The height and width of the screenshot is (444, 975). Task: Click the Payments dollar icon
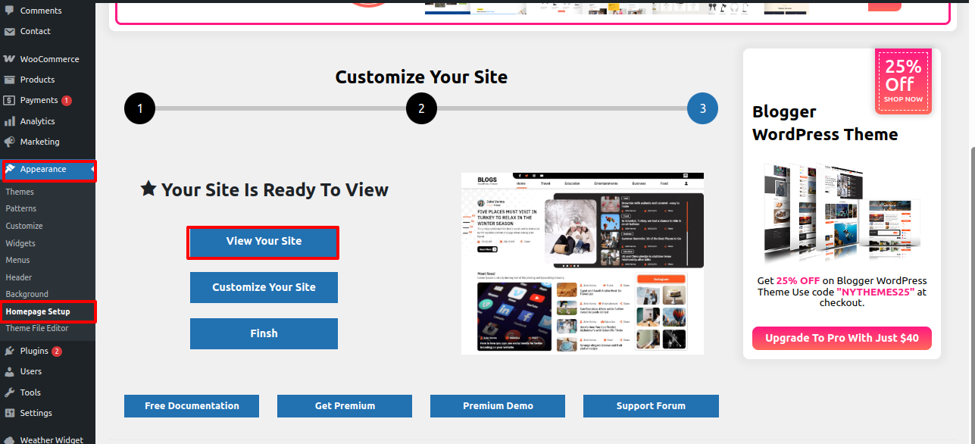(x=10, y=100)
